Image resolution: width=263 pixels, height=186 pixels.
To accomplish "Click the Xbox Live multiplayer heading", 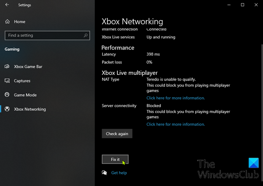I will pyautogui.click(x=129, y=73).
